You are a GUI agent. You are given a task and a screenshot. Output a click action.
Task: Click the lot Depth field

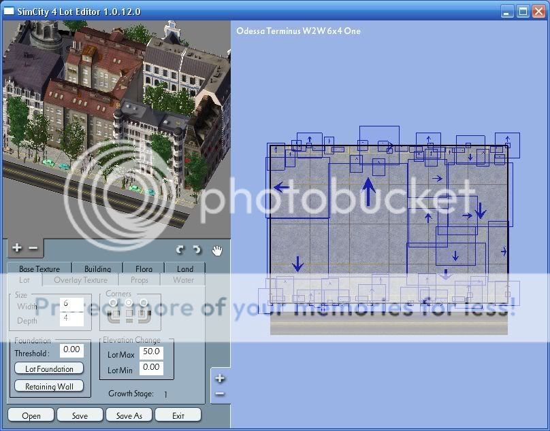pos(71,319)
